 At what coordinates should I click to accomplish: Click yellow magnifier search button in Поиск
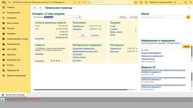188,17
